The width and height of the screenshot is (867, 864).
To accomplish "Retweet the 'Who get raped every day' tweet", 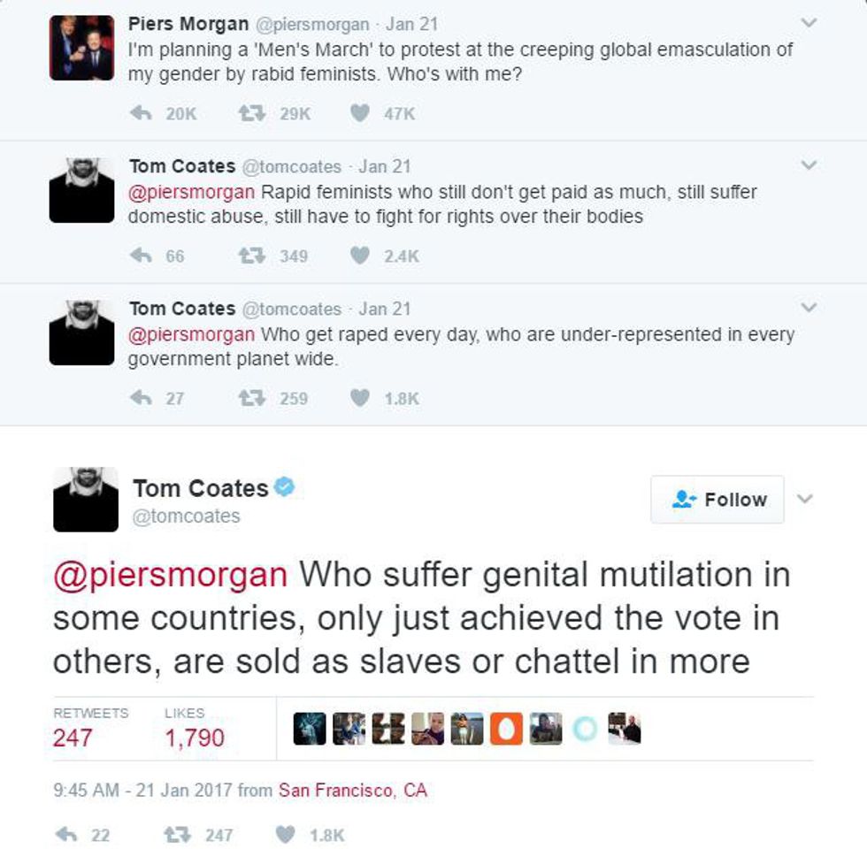I will pos(251,398).
